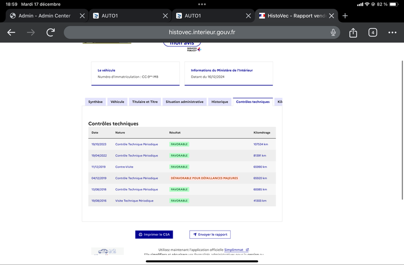The image size is (404, 265).
Task: Select the Contrôles techniques tab
Action: click(253, 102)
